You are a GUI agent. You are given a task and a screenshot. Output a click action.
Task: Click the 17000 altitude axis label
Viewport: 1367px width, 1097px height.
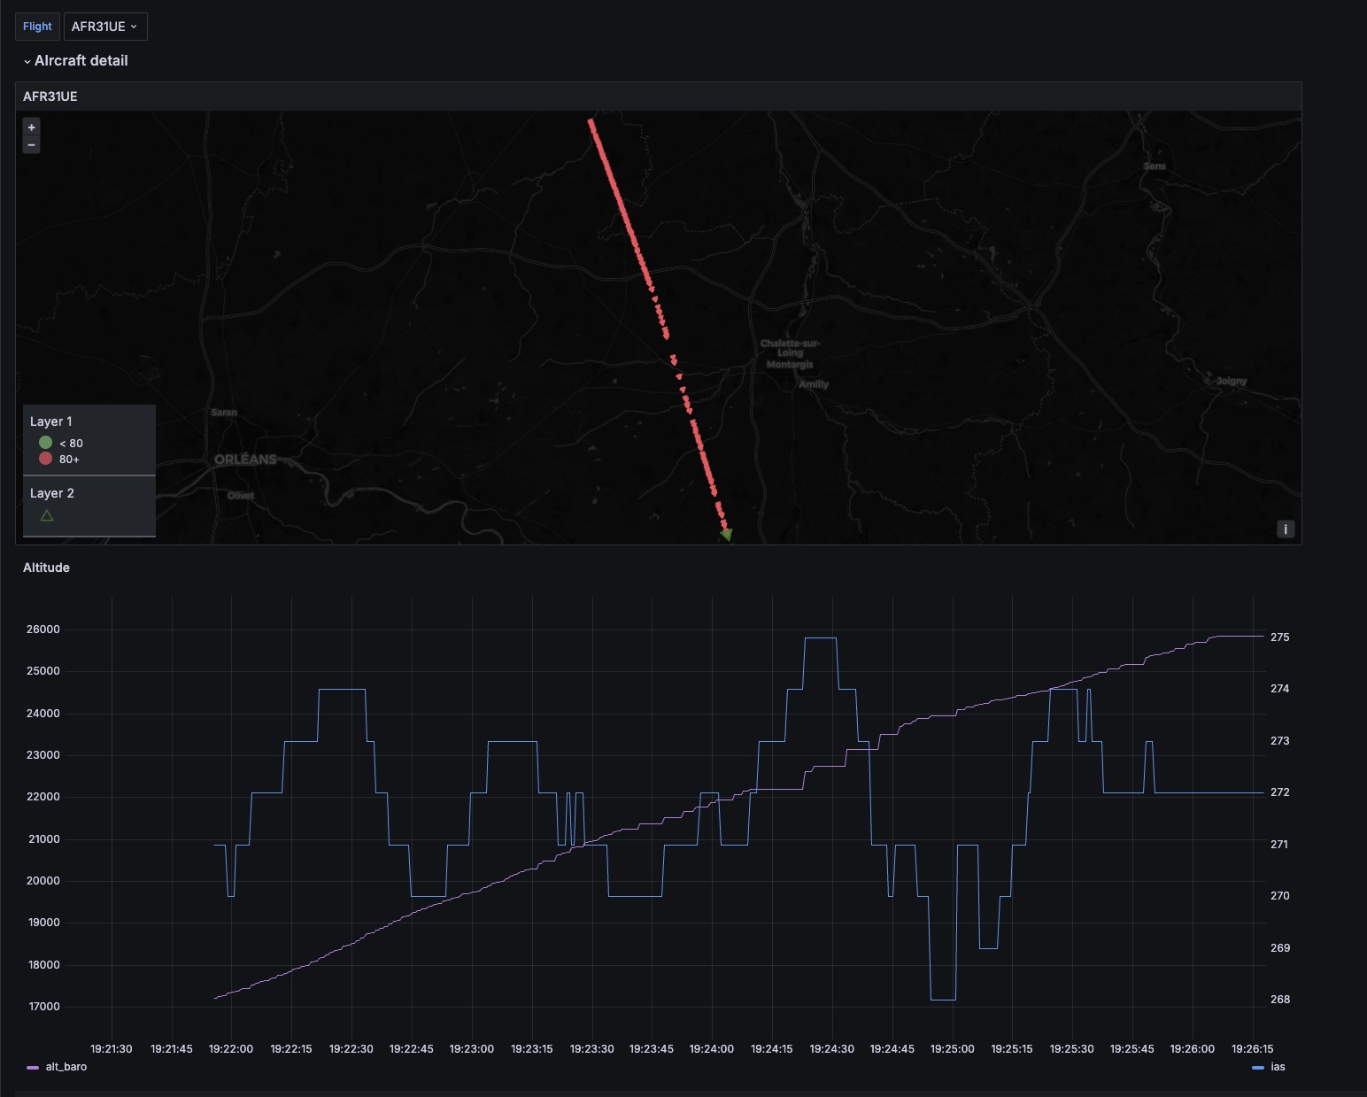44,1007
